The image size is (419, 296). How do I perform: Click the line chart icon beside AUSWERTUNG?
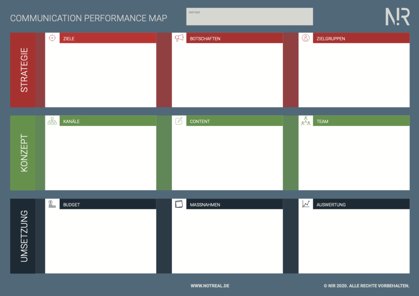tap(306, 204)
